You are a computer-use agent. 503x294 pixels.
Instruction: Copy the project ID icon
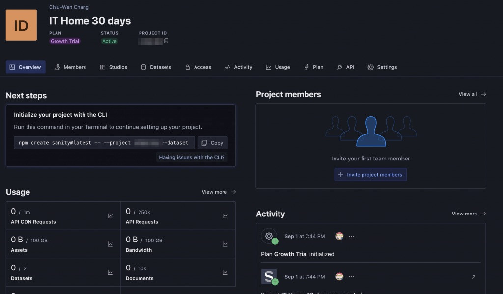pos(166,41)
